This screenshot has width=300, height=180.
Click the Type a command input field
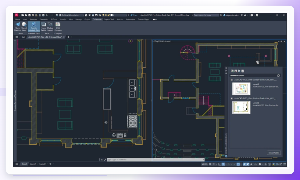156,160
